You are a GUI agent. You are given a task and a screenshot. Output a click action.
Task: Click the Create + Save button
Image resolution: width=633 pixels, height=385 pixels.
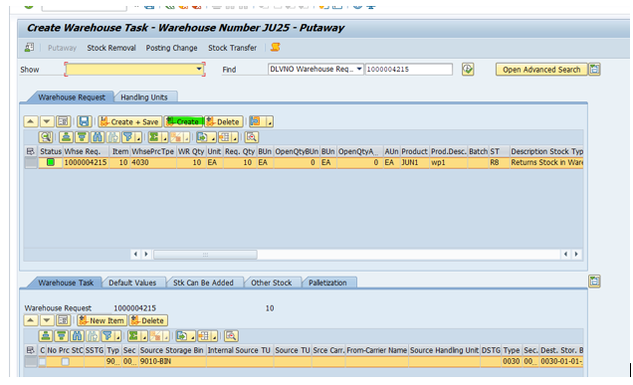click(x=130, y=121)
